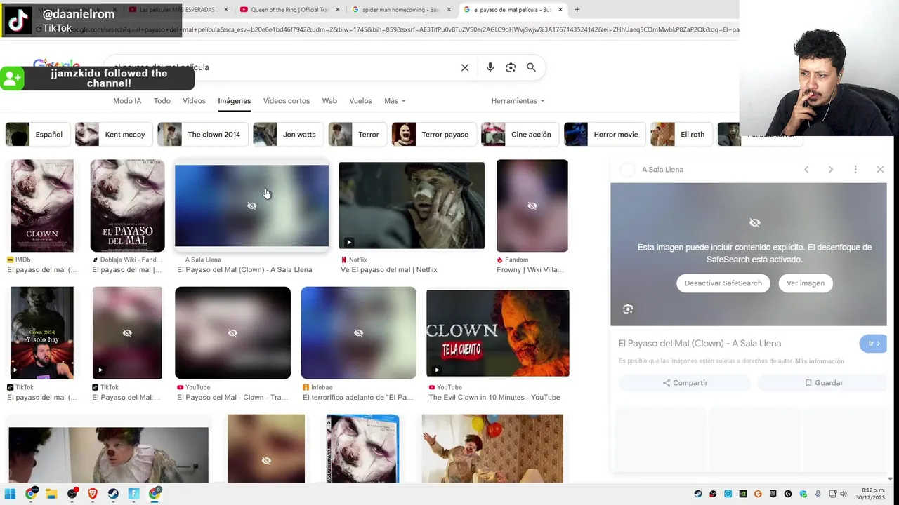Select the Kent mccoy filter chip
The height and width of the screenshot is (505, 899).
tap(114, 135)
